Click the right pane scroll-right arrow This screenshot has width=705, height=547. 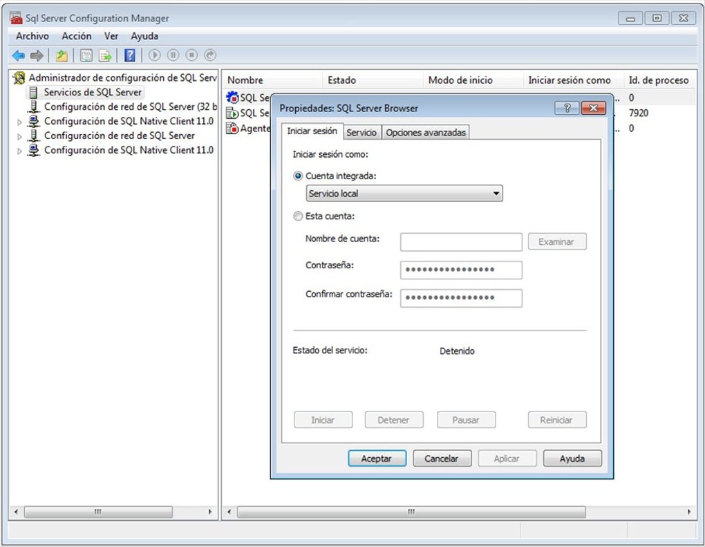pyautogui.click(x=689, y=512)
